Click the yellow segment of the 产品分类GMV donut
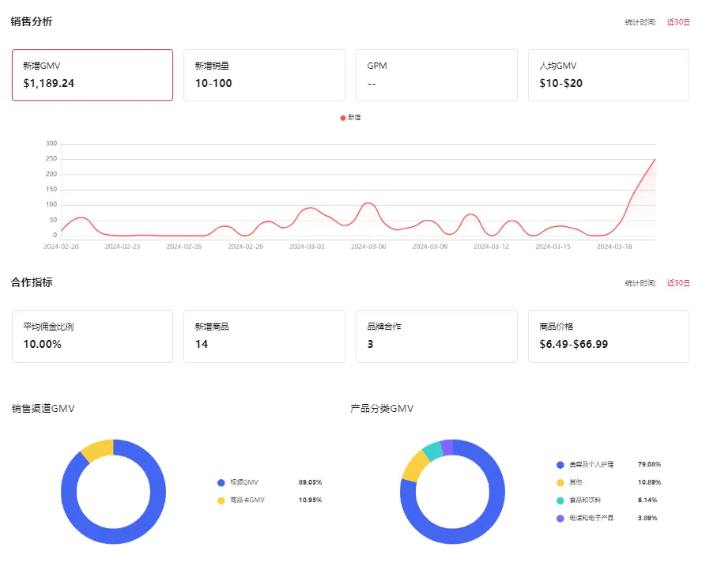The image size is (702, 563). click(415, 467)
